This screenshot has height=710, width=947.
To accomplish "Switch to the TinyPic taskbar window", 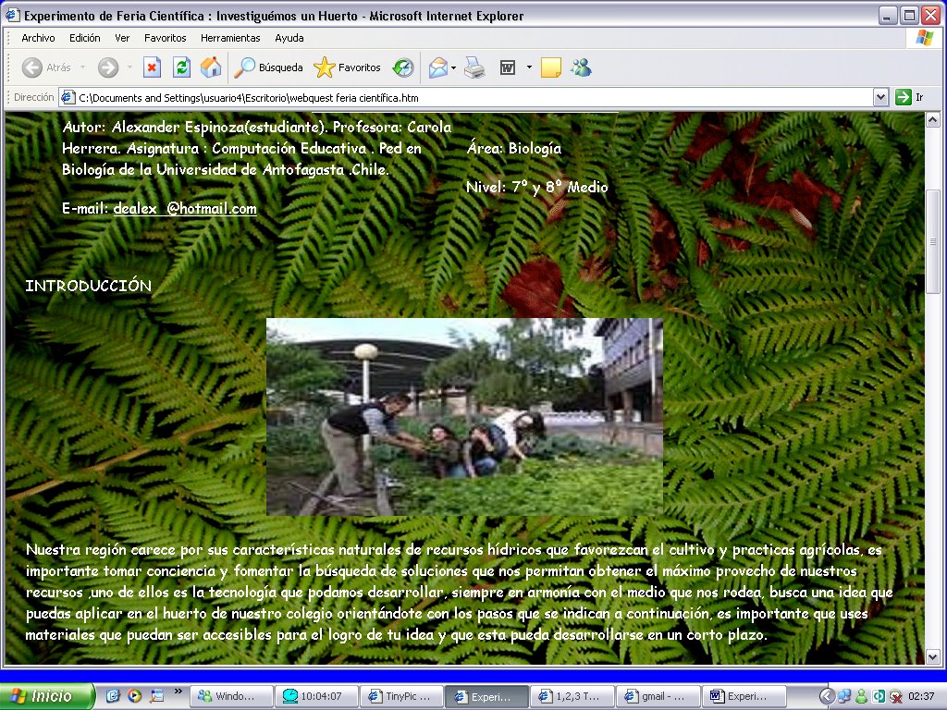I will [401, 696].
